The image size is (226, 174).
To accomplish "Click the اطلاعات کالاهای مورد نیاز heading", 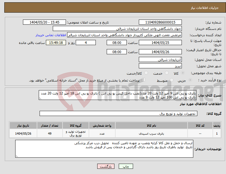I will click(200, 104).
